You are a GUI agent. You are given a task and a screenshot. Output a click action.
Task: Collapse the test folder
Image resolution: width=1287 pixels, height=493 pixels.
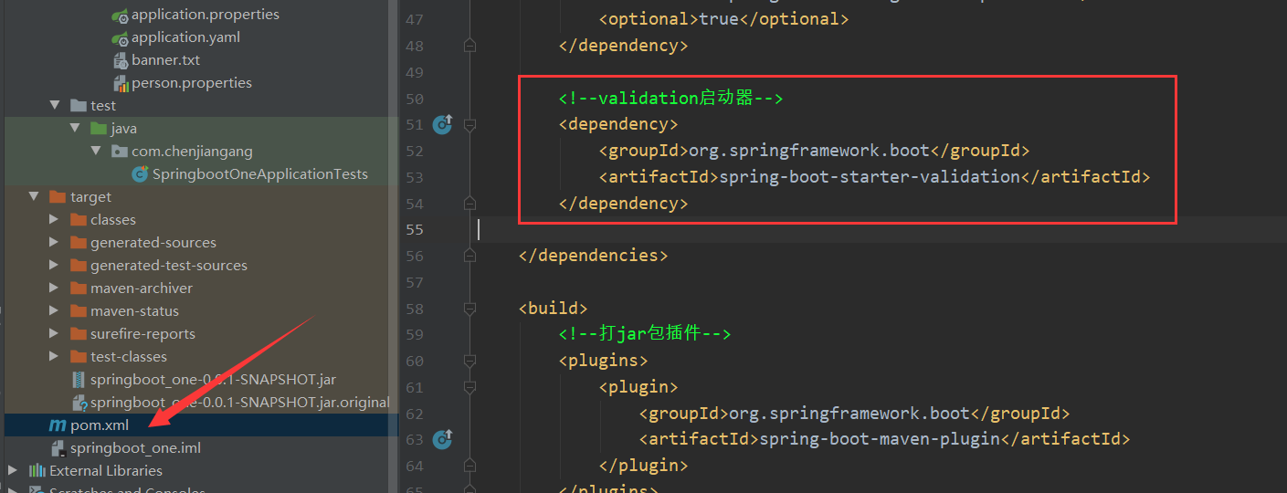[x=55, y=106]
